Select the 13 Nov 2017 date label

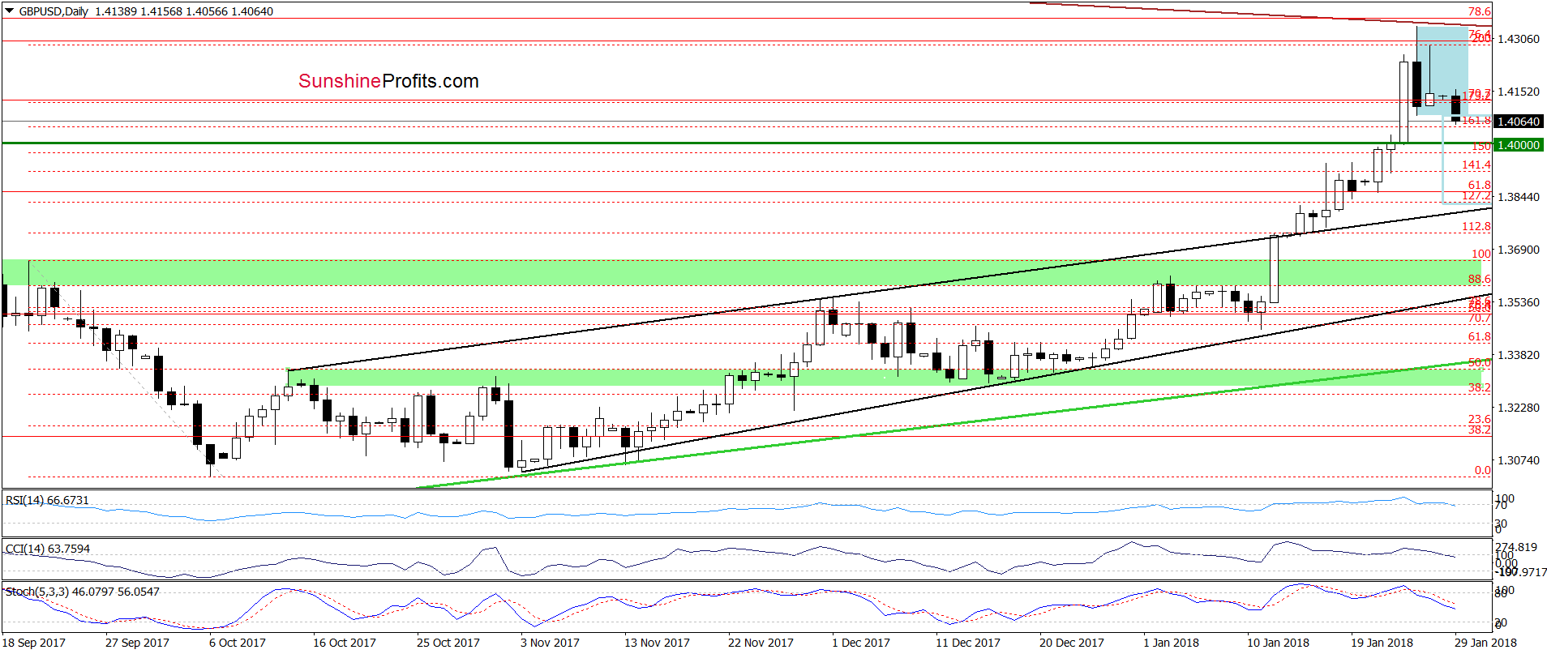(657, 643)
